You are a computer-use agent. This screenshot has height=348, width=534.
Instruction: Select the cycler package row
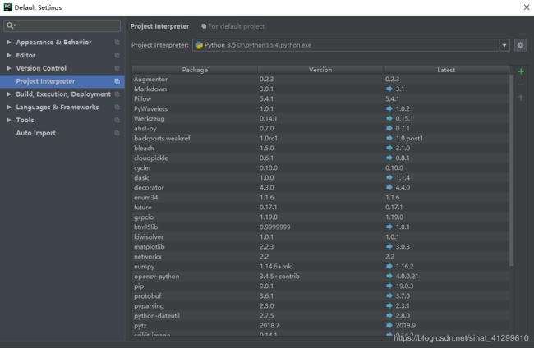320,167
